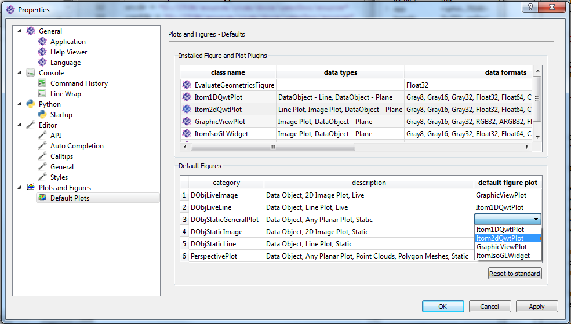Viewport: 571px width, 324px height.
Task: Click the Line Wrap icon
Action: [42, 94]
